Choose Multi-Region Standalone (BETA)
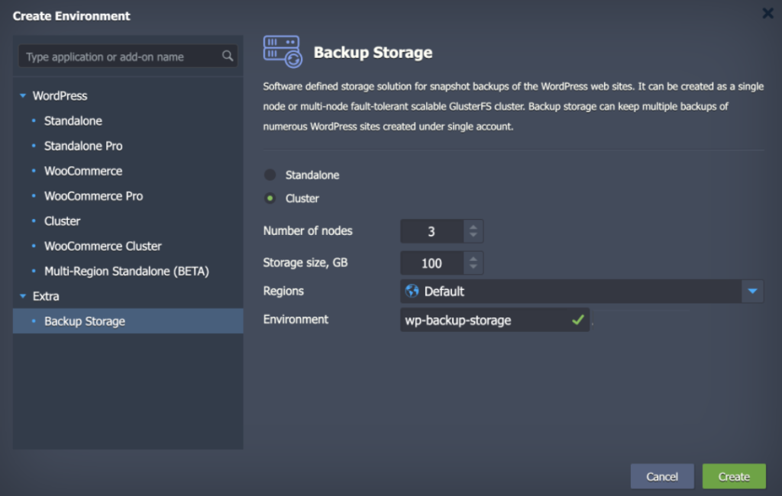Viewport: 782px width, 496px height. pyautogui.click(x=127, y=271)
